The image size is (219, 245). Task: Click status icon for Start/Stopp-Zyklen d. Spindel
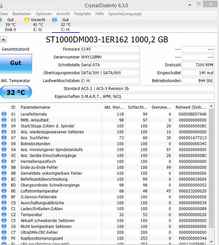(4, 126)
